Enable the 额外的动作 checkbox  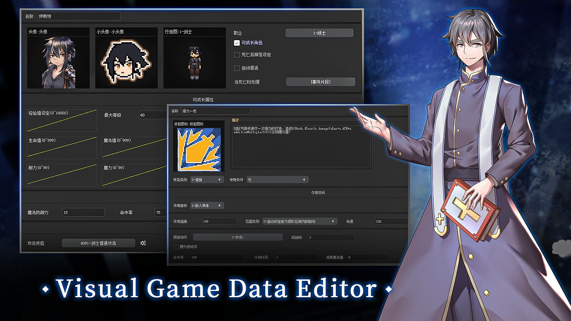[176, 247]
